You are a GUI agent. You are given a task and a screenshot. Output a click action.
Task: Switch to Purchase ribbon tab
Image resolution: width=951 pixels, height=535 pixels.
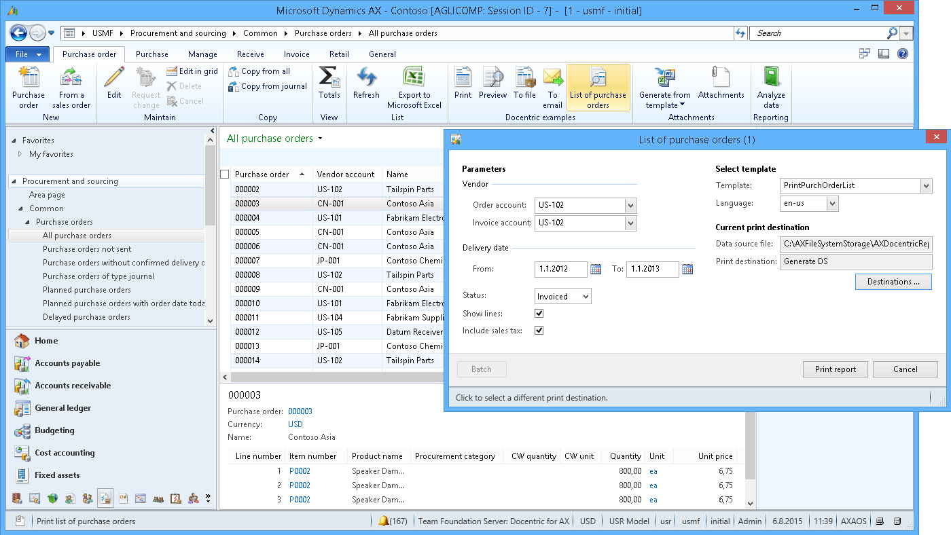tap(151, 54)
